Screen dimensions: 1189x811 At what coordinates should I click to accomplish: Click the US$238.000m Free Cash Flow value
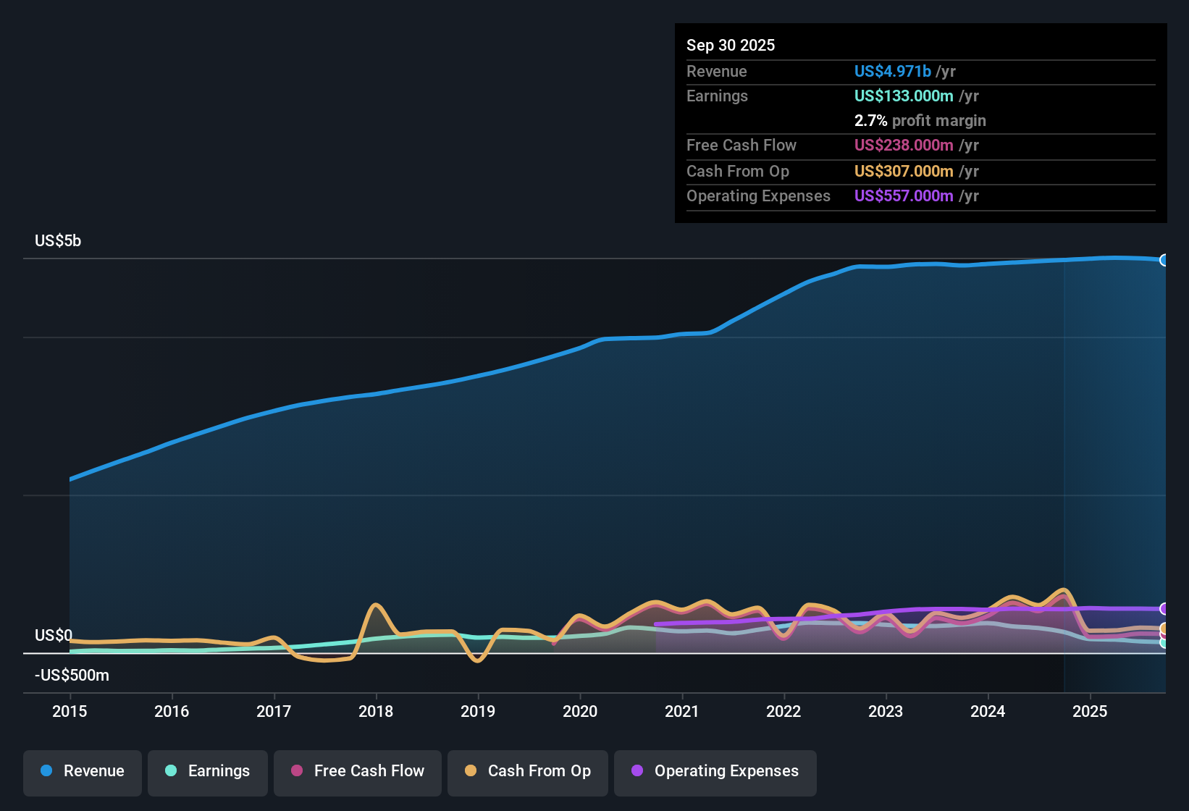click(x=904, y=146)
